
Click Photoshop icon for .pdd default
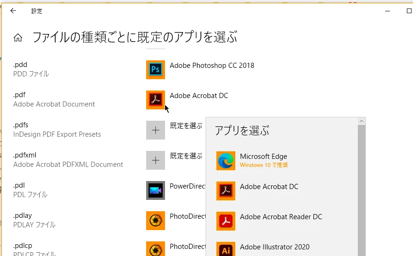[156, 69]
